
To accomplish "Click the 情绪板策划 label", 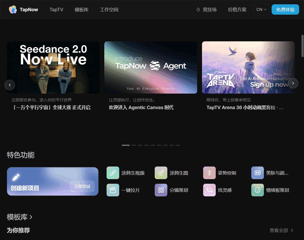I will [277, 190].
